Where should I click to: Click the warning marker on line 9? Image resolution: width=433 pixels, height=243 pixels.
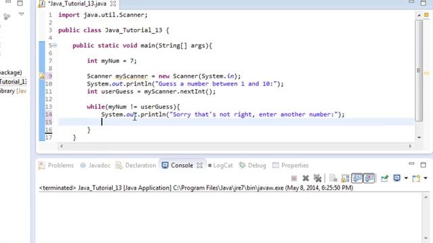click(x=42, y=76)
